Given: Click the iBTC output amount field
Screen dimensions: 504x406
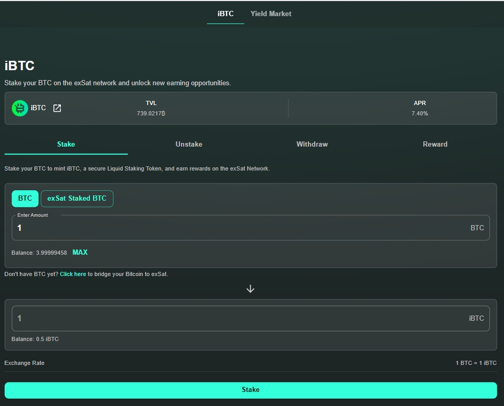Looking at the screenshot, I should point(239,319).
